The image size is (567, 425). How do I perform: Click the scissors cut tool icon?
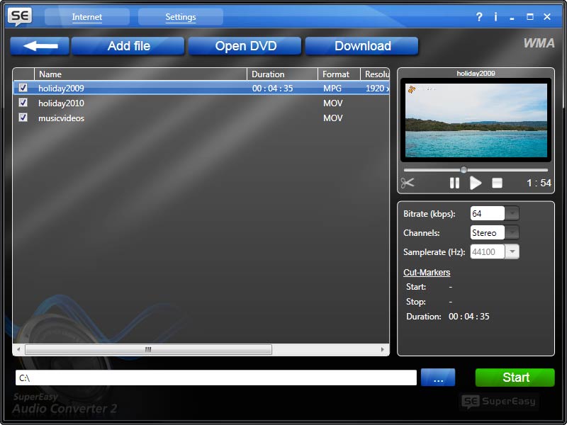pos(408,183)
